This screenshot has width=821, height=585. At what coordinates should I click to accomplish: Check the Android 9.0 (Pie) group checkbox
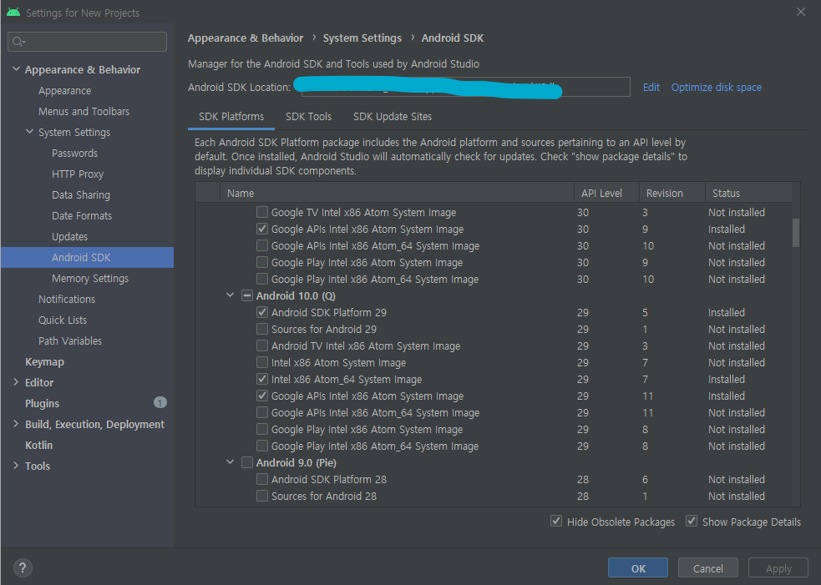coord(247,462)
